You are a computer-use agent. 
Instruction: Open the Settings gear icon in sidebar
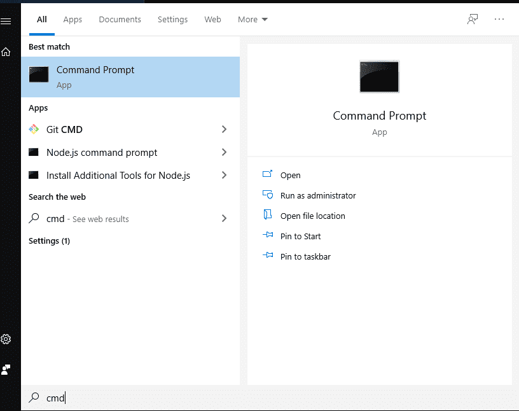point(6,339)
